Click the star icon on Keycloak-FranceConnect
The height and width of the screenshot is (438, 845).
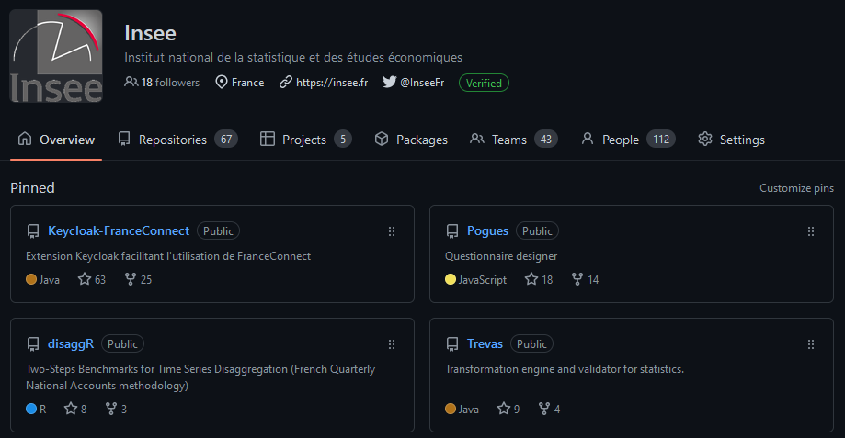pyautogui.click(x=85, y=279)
